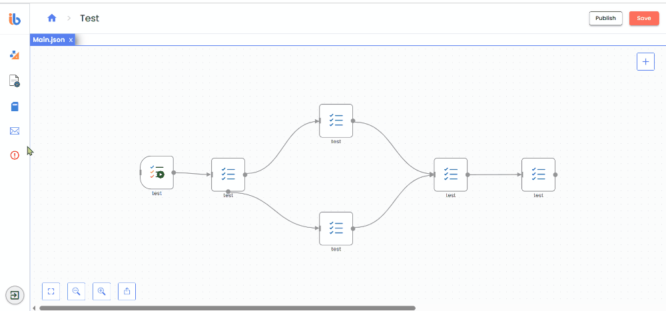Image resolution: width=666 pixels, height=311 pixels.
Task: Open the blue SD card storage icon
Action: pos(15,106)
